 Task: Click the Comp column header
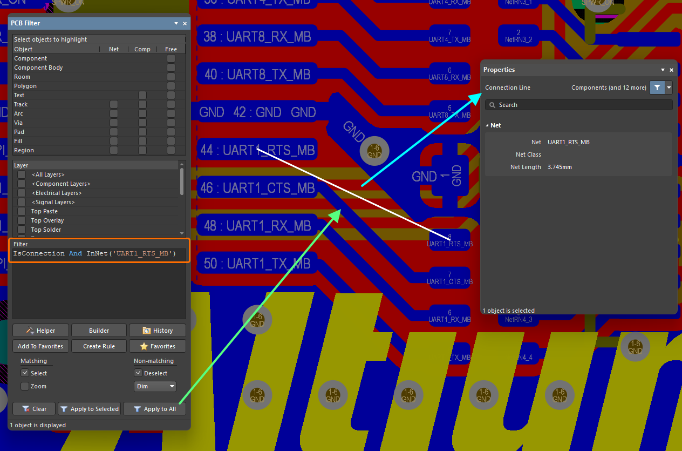[142, 49]
